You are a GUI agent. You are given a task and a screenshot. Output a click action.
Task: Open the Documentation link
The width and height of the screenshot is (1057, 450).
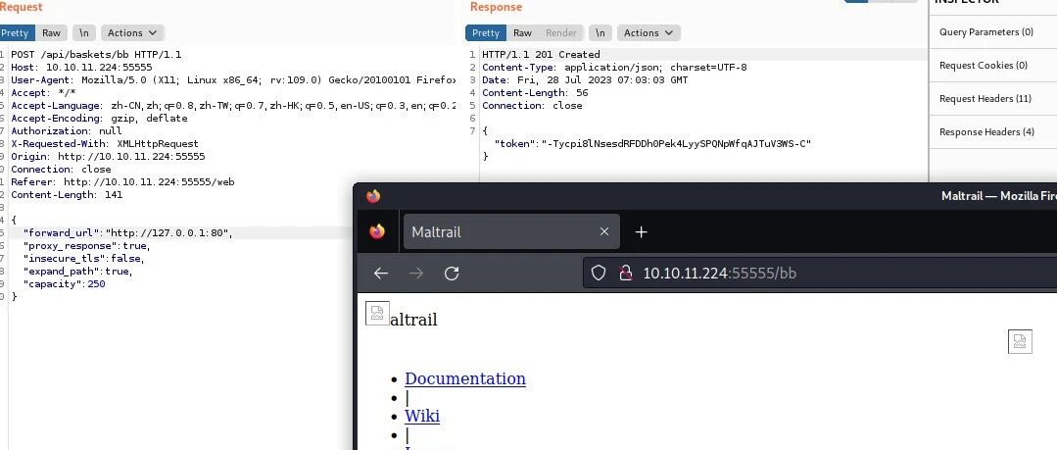pos(465,378)
